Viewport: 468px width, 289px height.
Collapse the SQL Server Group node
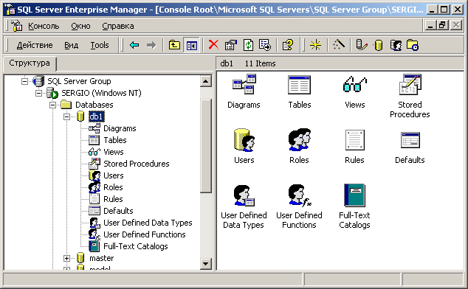pyautogui.click(x=25, y=81)
